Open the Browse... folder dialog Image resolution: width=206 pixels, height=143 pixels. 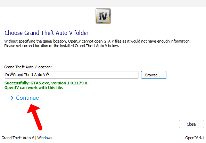(x=154, y=75)
